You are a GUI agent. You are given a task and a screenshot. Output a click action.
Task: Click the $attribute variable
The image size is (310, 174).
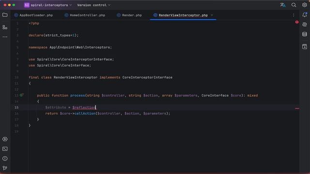point(56,107)
